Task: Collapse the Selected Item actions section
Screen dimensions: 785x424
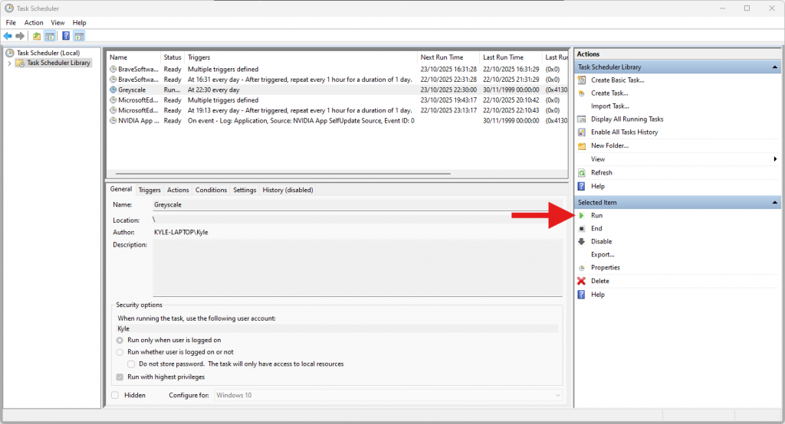Action: [x=774, y=203]
